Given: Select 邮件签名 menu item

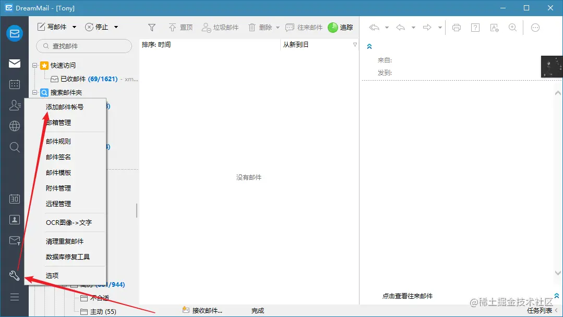Looking at the screenshot, I should tap(65, 157).
